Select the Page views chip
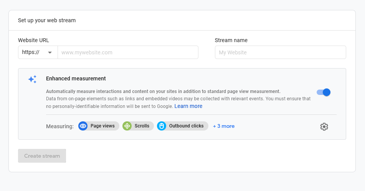 pos(99,126)
